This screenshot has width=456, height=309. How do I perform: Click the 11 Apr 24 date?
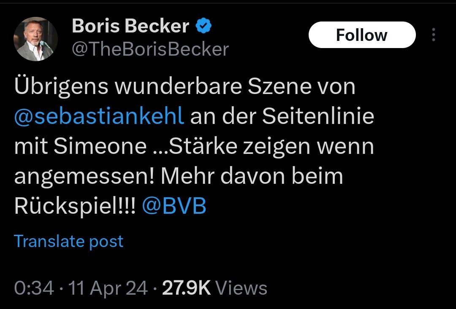[108, 288]
